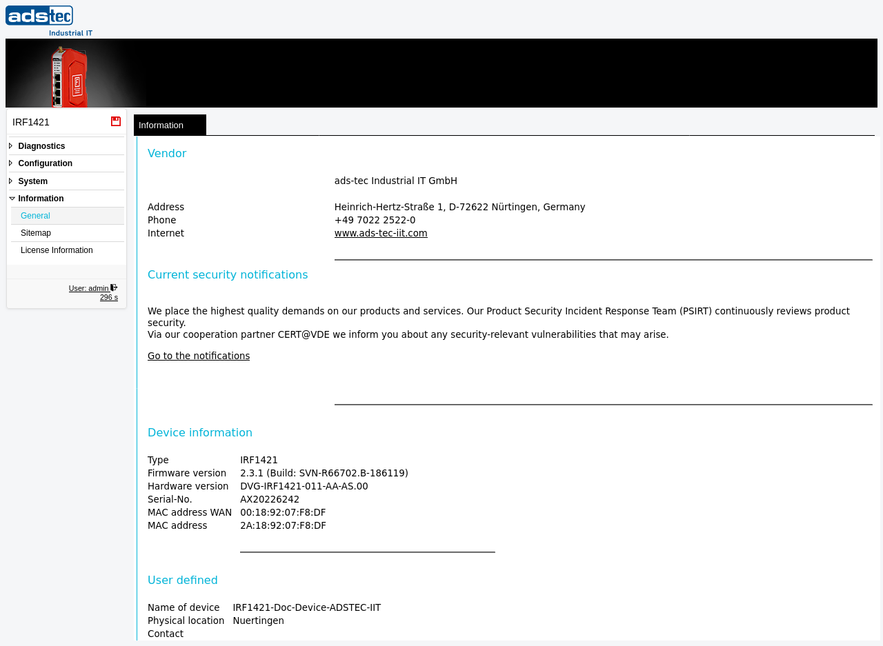The height and width of the screenshot is (646, 883).
Task: Click the Name of device label
Action: point(183,607)
